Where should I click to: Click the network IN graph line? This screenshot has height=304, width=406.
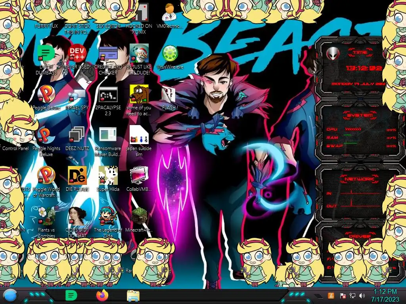point(360,193)
